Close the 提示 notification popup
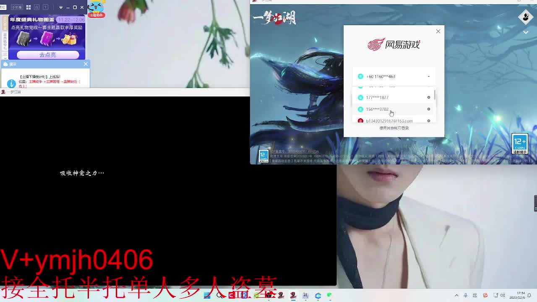 coord(86,64)
